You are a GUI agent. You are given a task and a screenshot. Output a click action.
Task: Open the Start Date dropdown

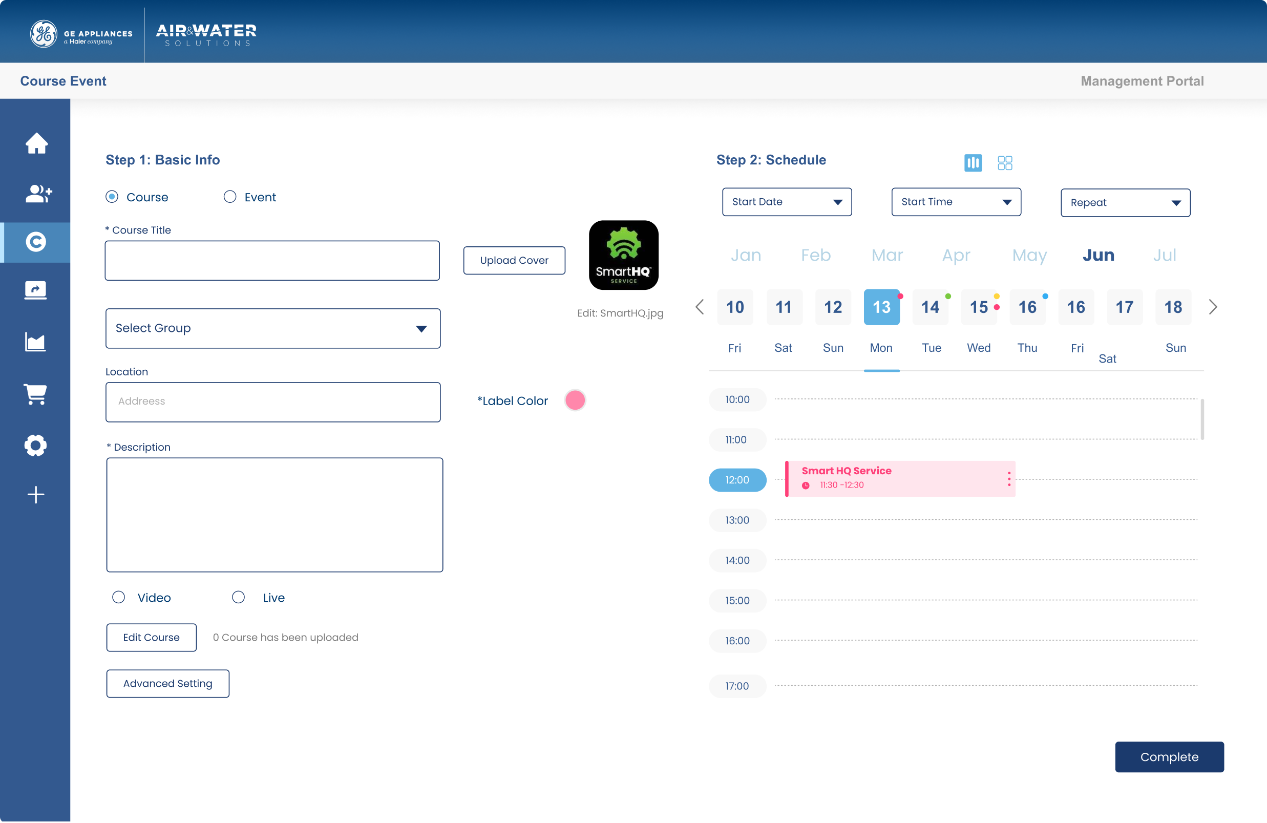(x=786, y=202)
